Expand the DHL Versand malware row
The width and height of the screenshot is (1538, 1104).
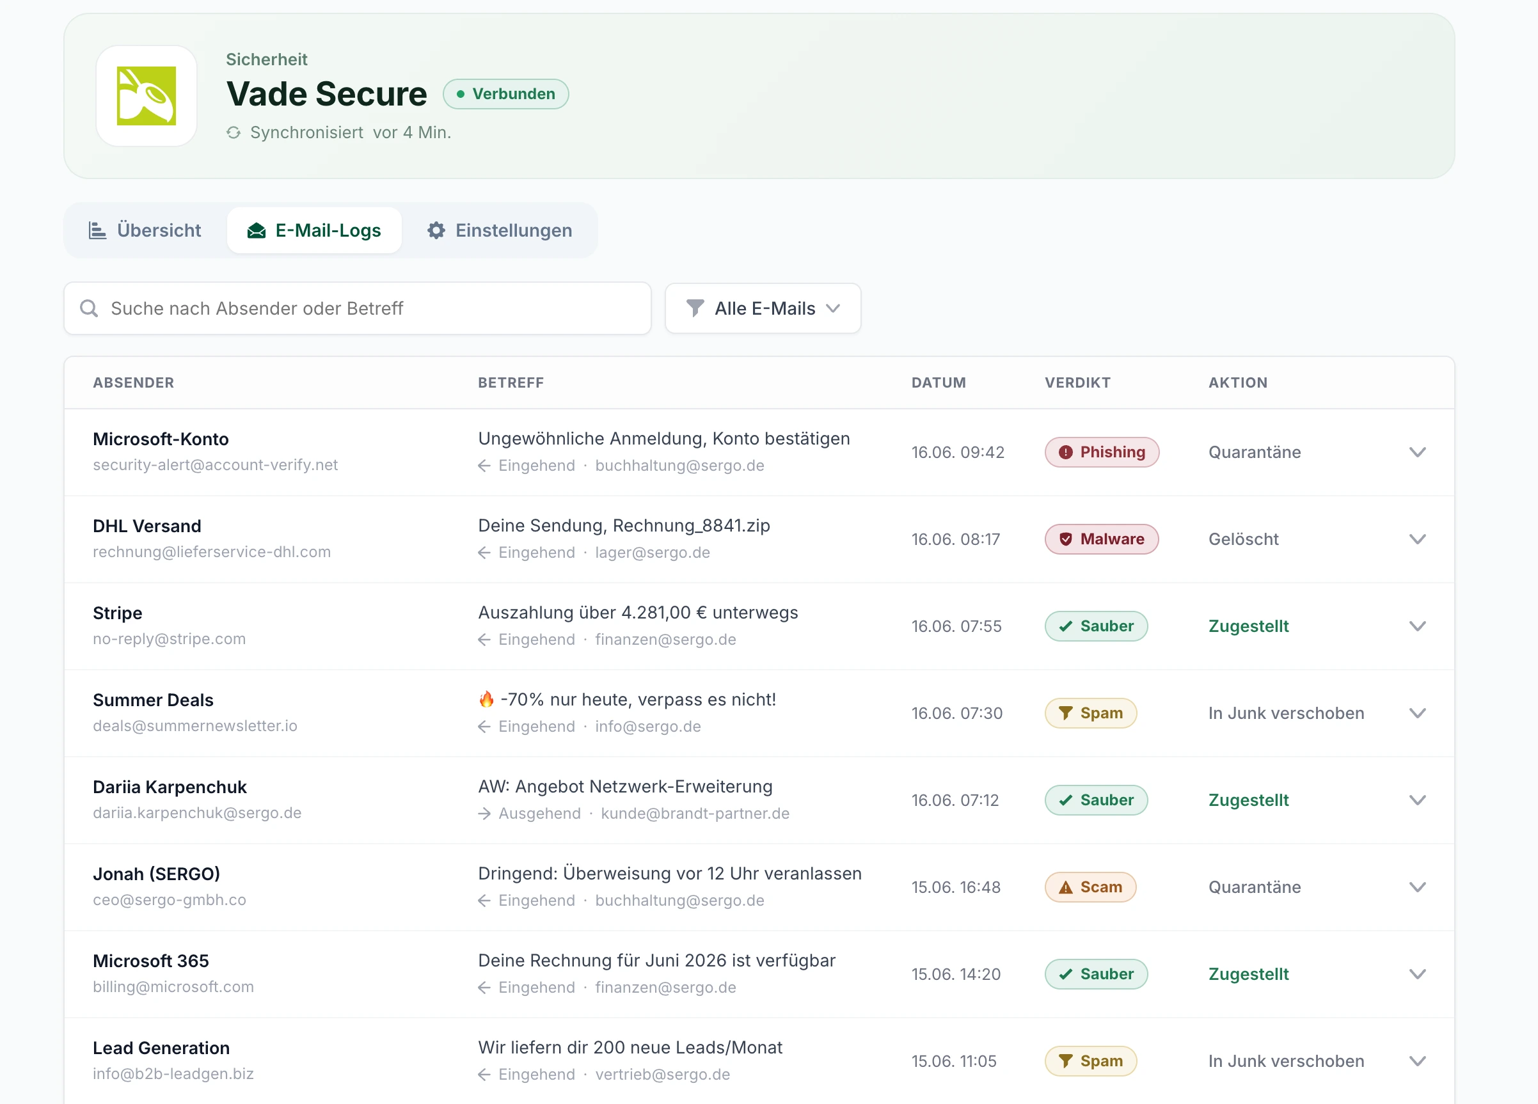1417,539
